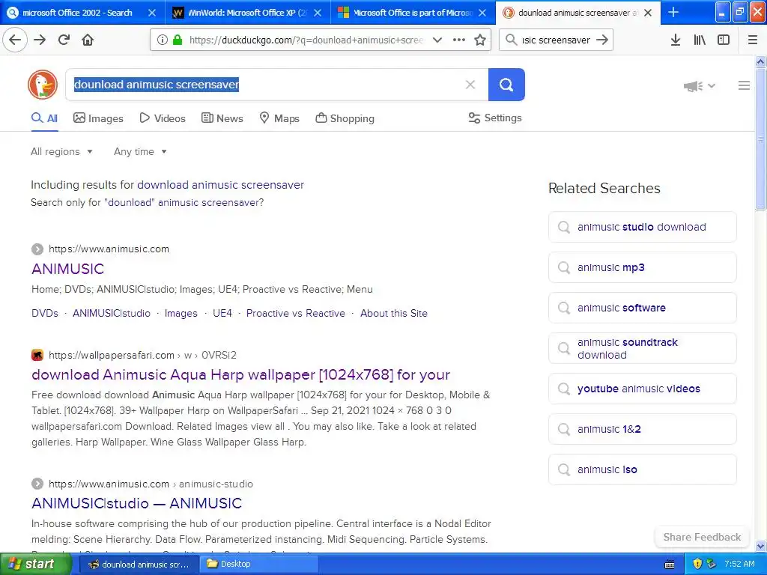Click corrected download animusic screensaver link
The height and width of the screenshot is (575, 767).
click(221, 185)
